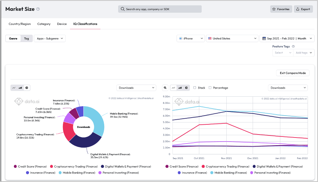Click the Mobile Banking 39.5m label

tap(124, 115)
